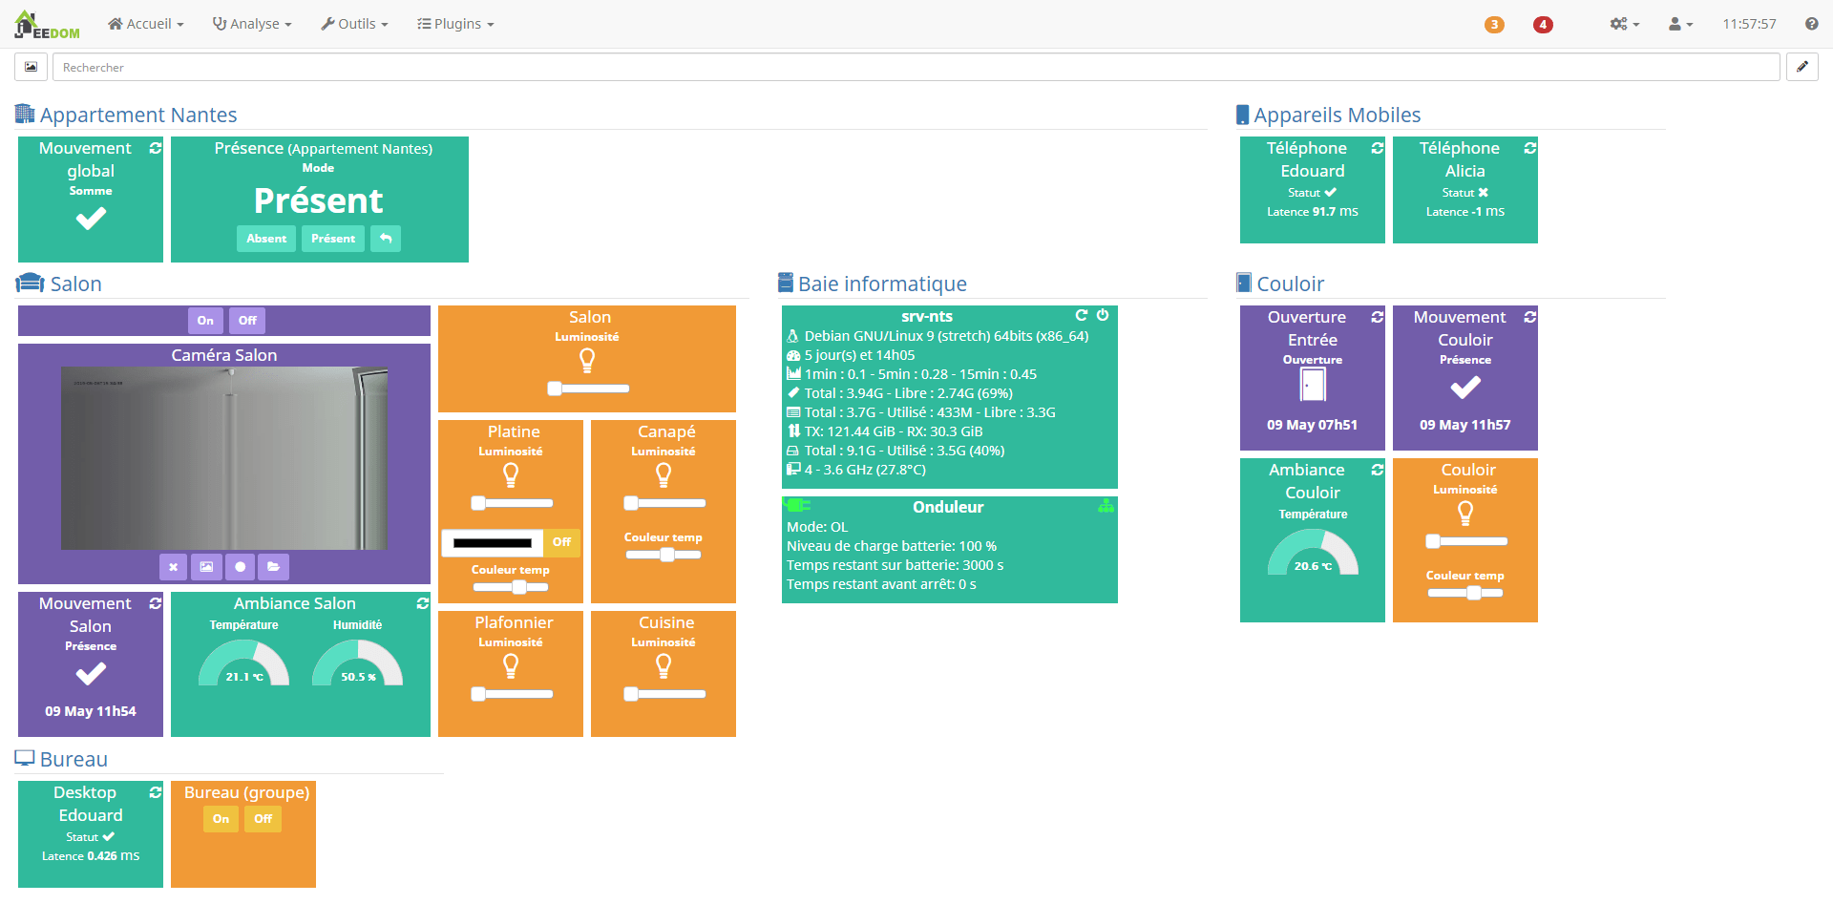Switch Off the Platine light
Image resolution: width=1833 pixels, height=904 pixels.
(x=561, y=542)
